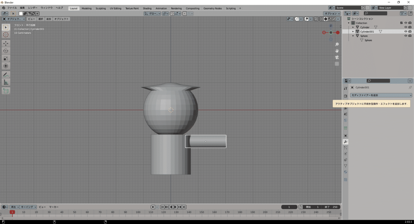Open the Object Data properties tab
This screenshot has height=224, width=414.
coord(345,166)
